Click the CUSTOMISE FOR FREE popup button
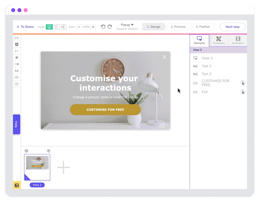260x202 pixels. click(105, 110)
